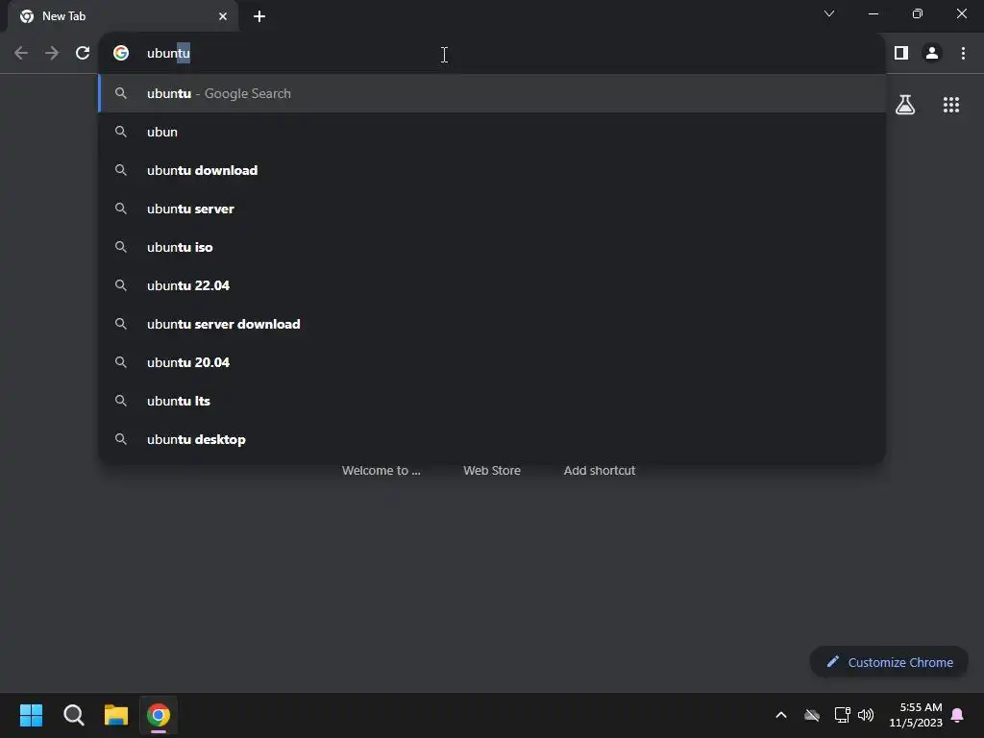Select 'ubuntu iso' suggestion
This screenshot has width=984, height=738.
point(493,247)
